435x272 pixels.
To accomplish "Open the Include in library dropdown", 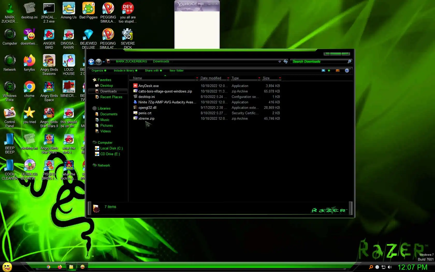I will (x=125, y=70).
